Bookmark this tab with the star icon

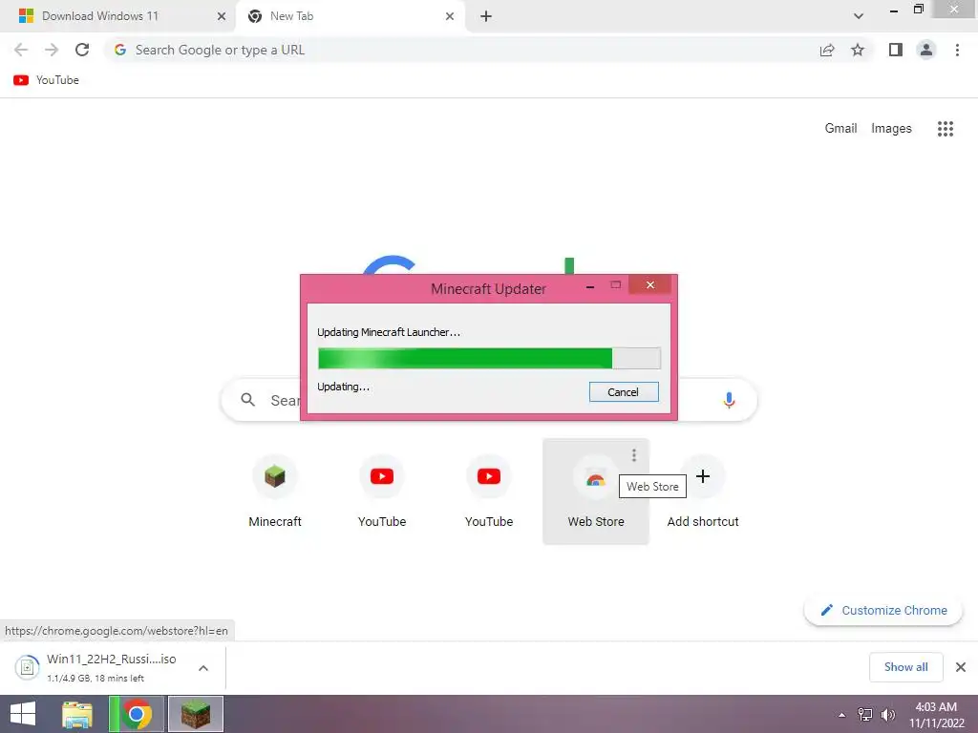click(x=858, y=50)
